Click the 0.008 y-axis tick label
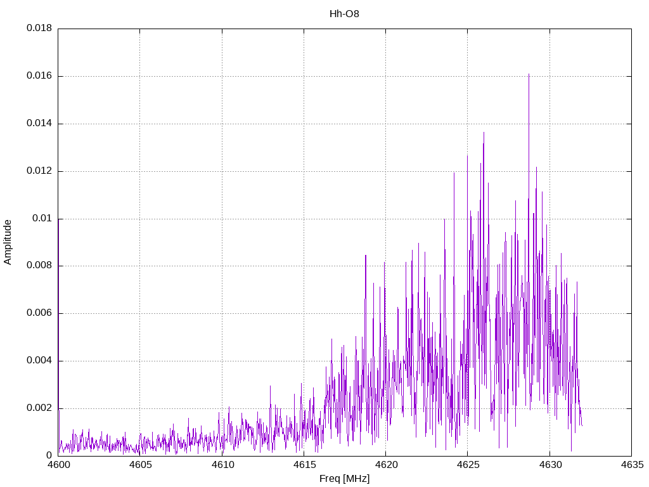 click(x=39, y=266)
